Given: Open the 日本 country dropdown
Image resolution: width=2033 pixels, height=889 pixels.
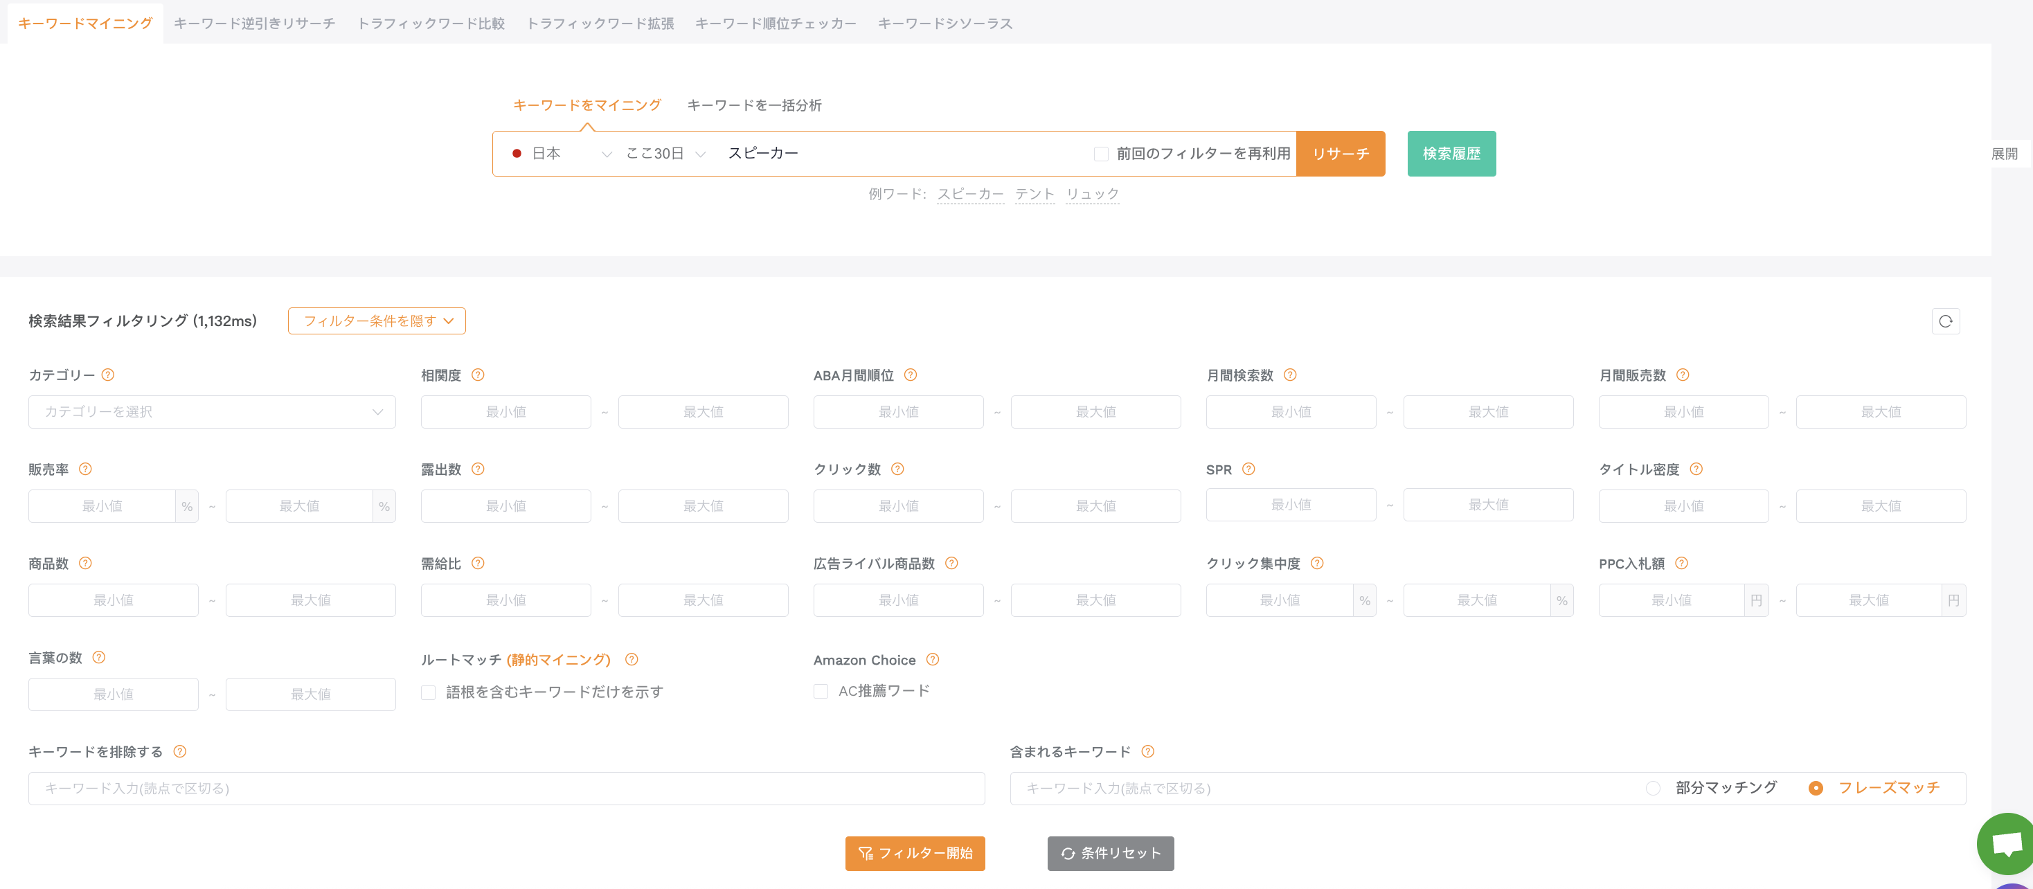Looking at the screenshot, I should pos(561,154).
